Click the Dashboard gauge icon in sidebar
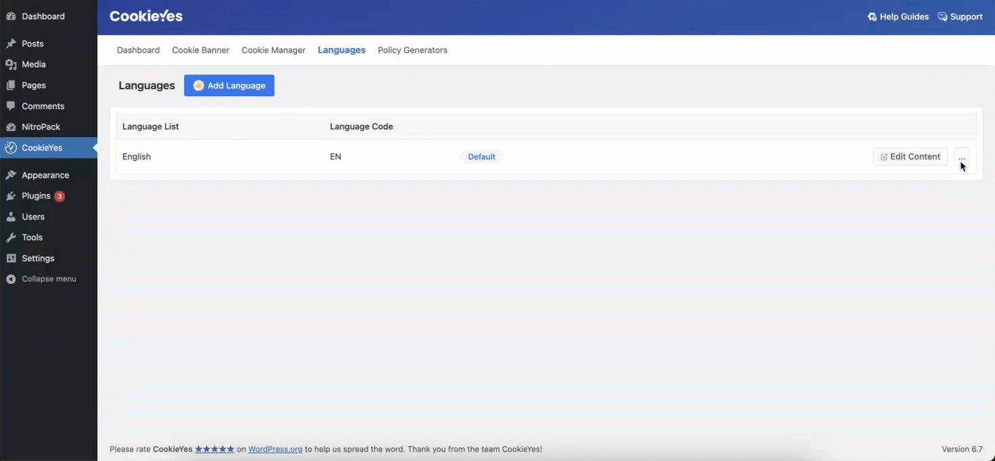Image resolution: width=995 pixels, height=461 pixels. (x=11, y=16)
